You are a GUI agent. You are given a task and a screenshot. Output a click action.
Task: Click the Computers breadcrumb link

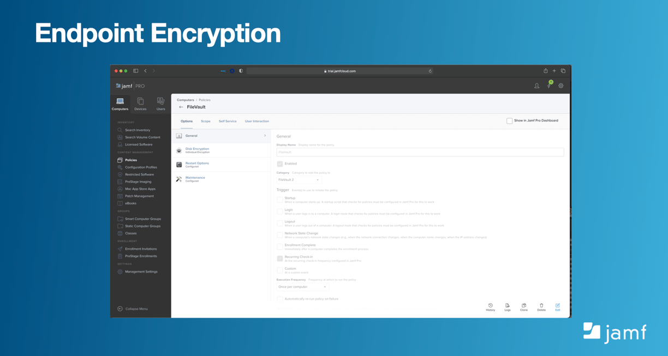[x=186, y=100]
